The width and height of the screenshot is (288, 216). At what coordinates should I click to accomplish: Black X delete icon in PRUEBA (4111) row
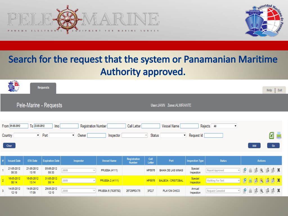278,170
